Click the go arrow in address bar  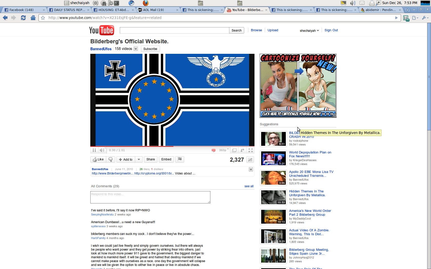point(396,18)
